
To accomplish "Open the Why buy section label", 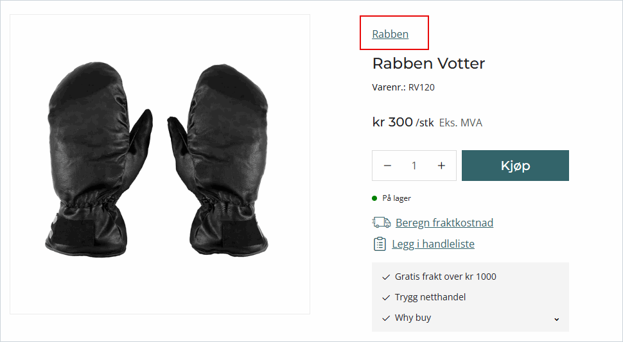I will [x=413, y=318].
